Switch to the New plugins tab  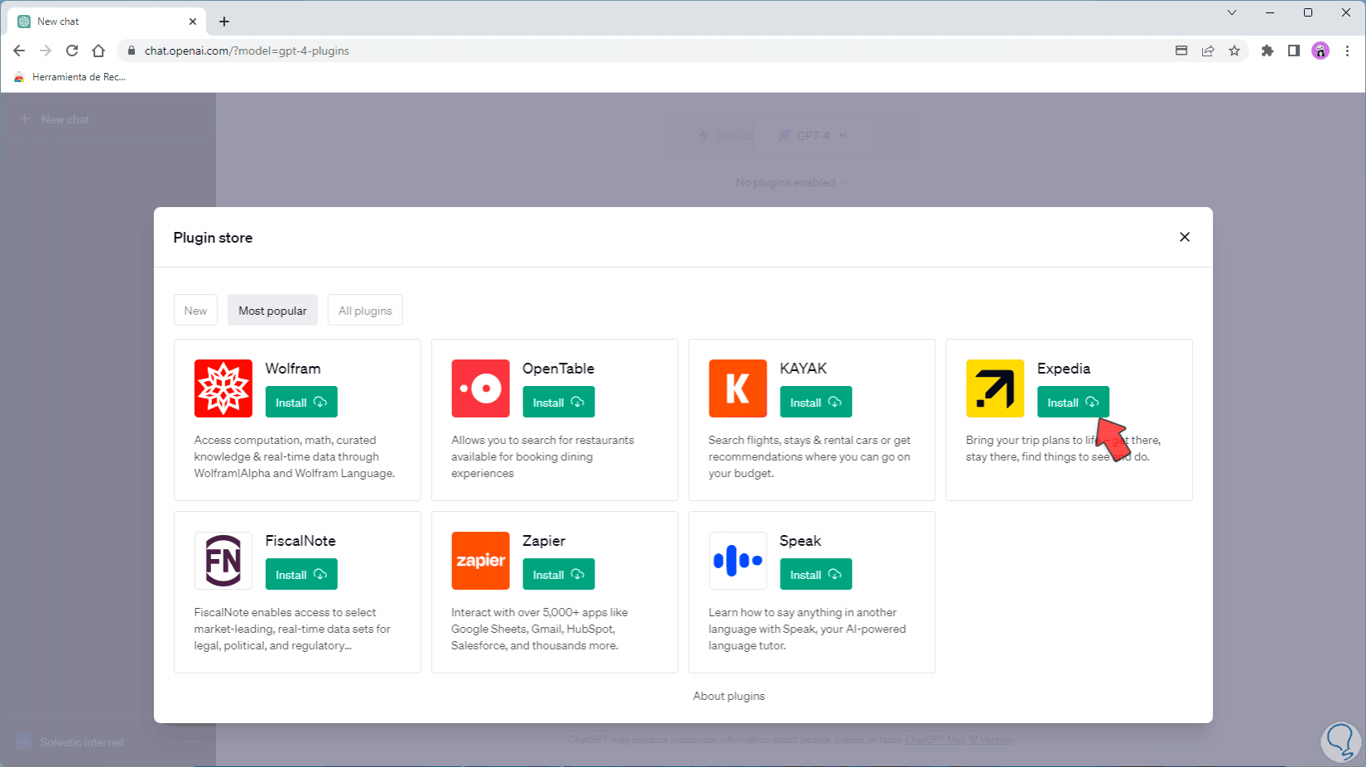pos(195,311)
